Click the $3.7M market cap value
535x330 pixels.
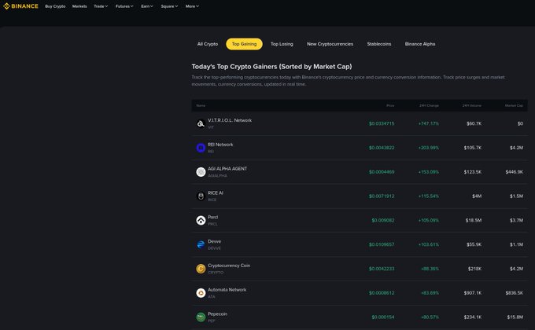[516, 220]
